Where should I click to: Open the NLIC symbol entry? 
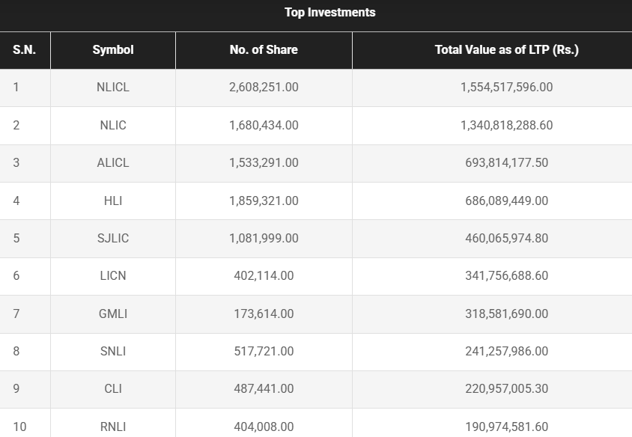113,125
